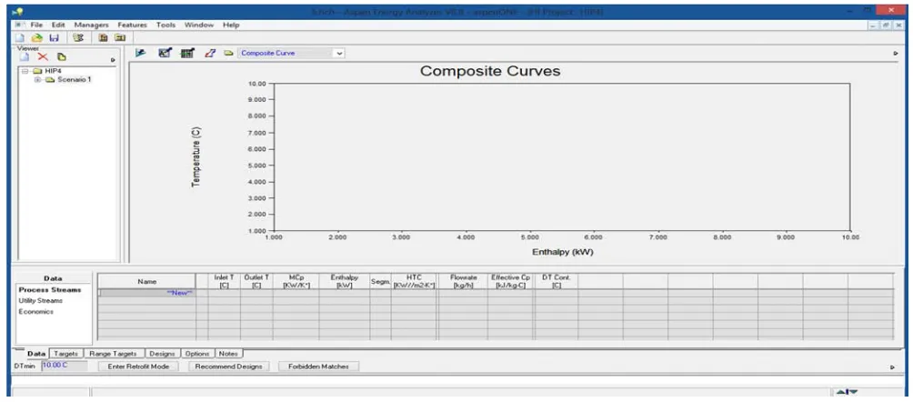Click the Composite Curves plot title

[x=489, y=71]
